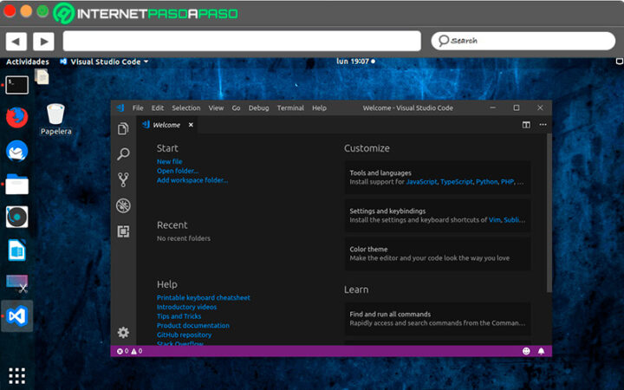The width and height of the screenshot is (624, 390).
Task: Open the Terminal menu
Action: click(290, 108)
